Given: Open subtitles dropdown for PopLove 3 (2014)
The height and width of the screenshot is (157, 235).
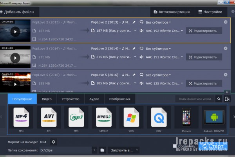Looking at the screenshot, I should 158,49.
